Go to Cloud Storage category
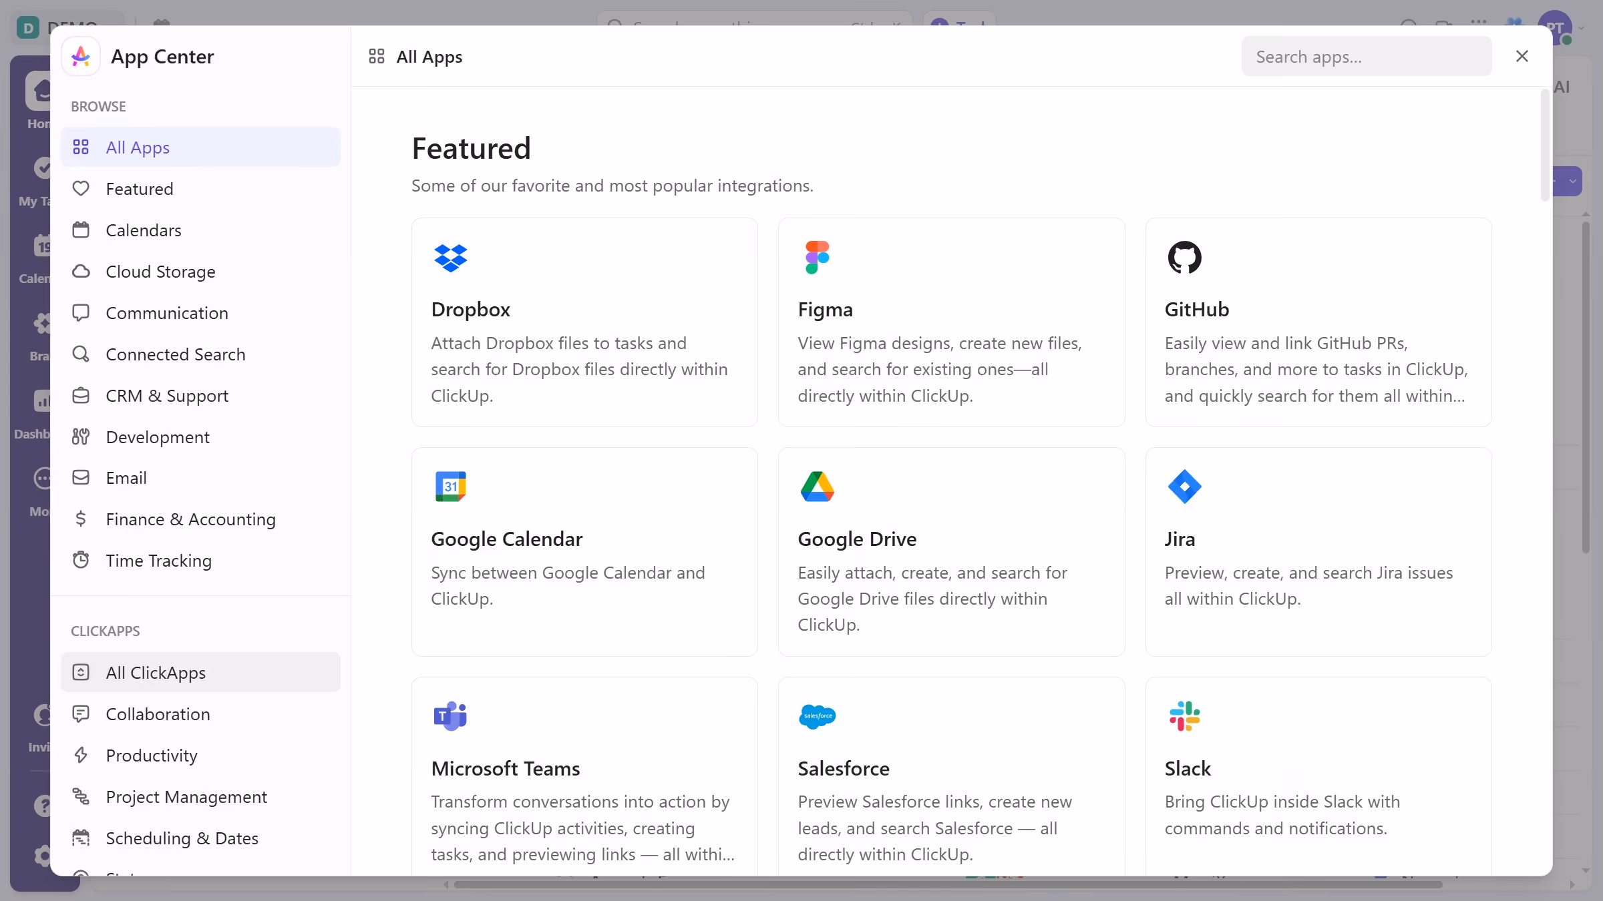This screenshot has height=901, width=1603. [x=200, y=272]
